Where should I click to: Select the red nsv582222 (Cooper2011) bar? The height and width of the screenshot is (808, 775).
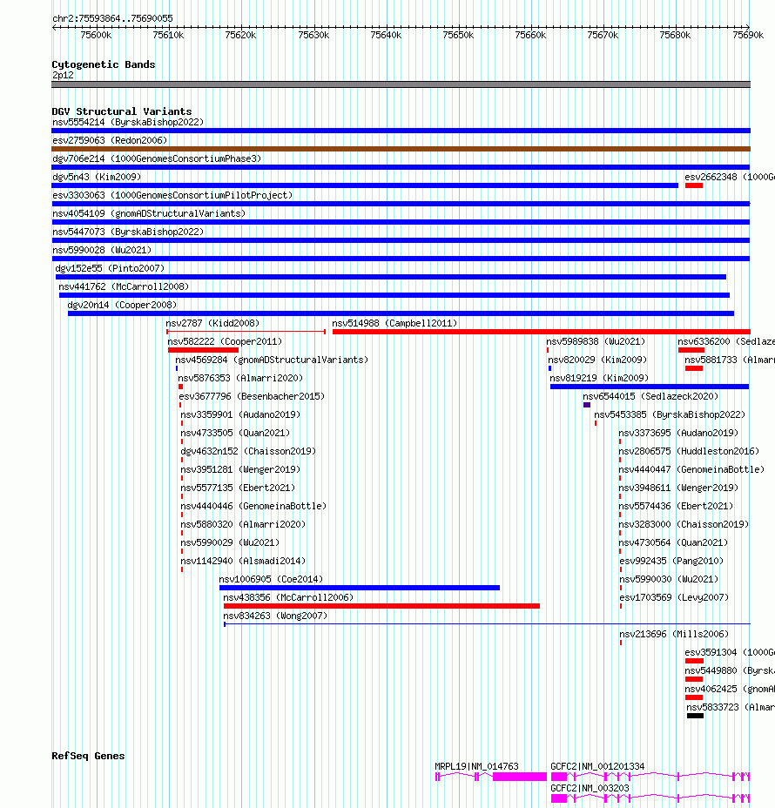(203, 350)
